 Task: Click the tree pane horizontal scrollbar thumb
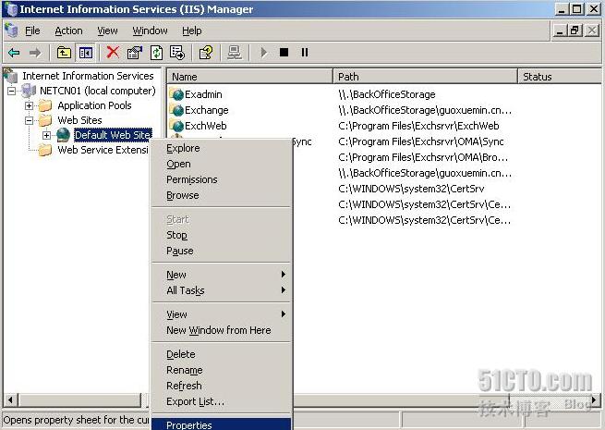79,400
